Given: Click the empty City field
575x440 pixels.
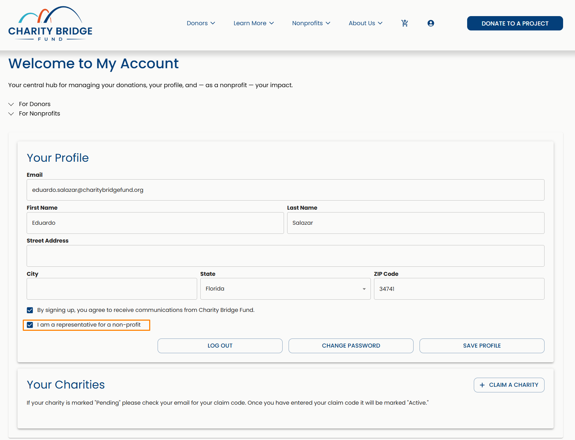Looking at the screenshot, I should (x=112, y=289).
